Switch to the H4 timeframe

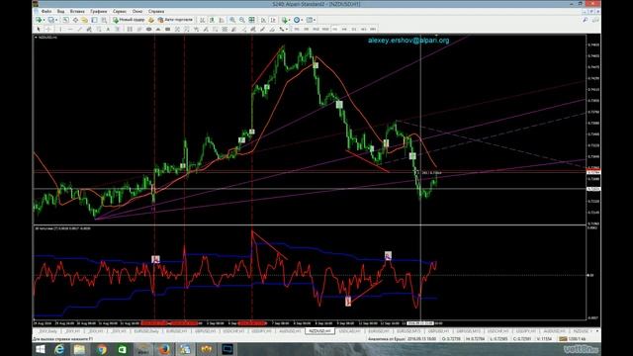coord(344,29)
